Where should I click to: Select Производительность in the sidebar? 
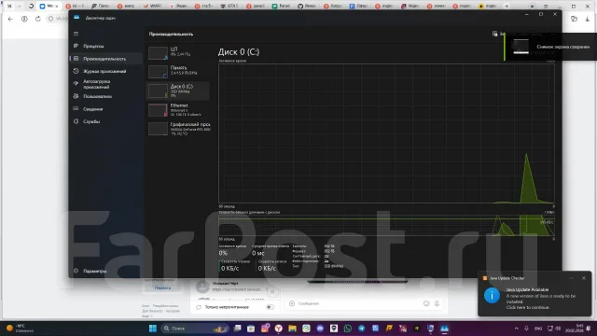(105, 59)
